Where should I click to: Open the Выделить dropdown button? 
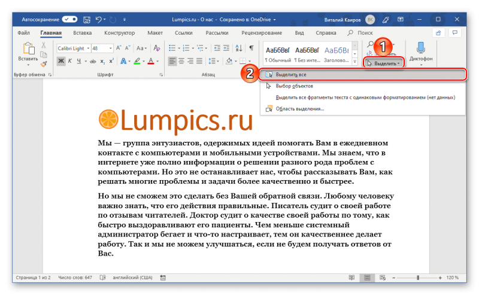point(384,63)
